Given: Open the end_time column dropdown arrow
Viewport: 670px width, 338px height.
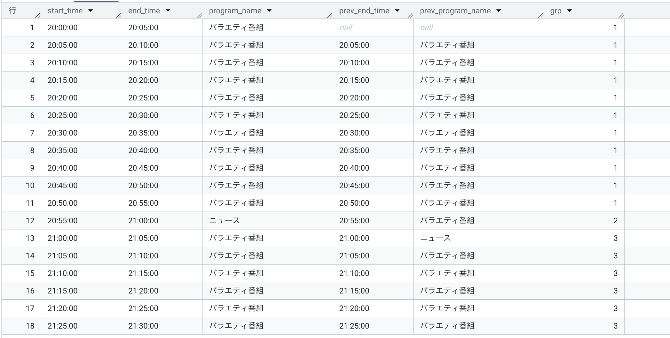Looking at the screenshot, I should click(x=168, y=11).
